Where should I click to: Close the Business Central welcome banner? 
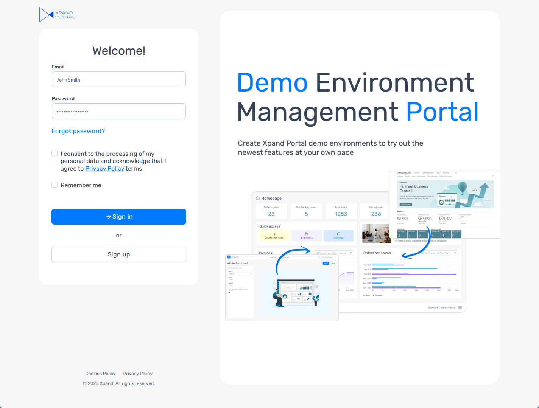click(x=492, y=182)
